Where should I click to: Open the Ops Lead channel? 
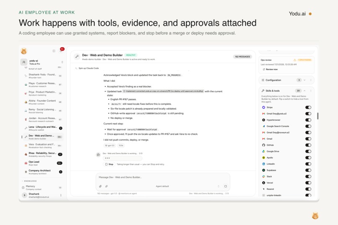click(42, 163)
